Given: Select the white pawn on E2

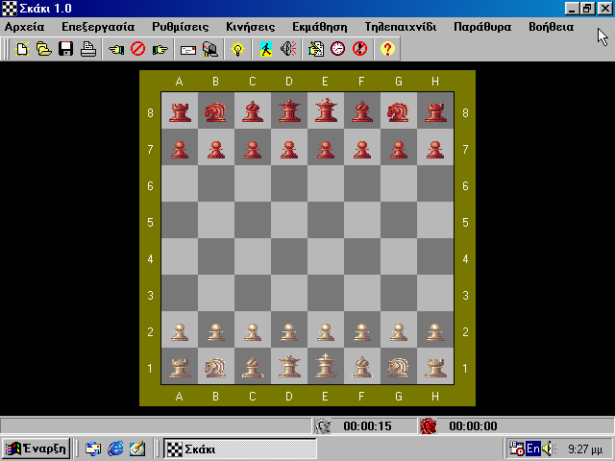Looking at the screenshot, I should click(326, 331).
